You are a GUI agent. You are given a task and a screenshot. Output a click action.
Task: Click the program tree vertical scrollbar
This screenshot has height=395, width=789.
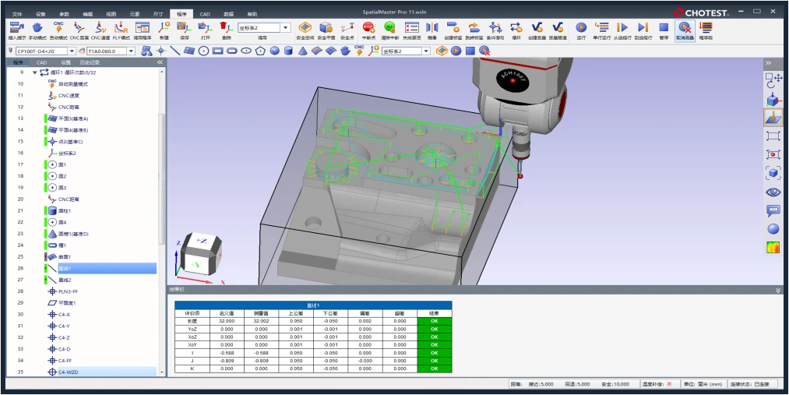click(x=161, y=178)
